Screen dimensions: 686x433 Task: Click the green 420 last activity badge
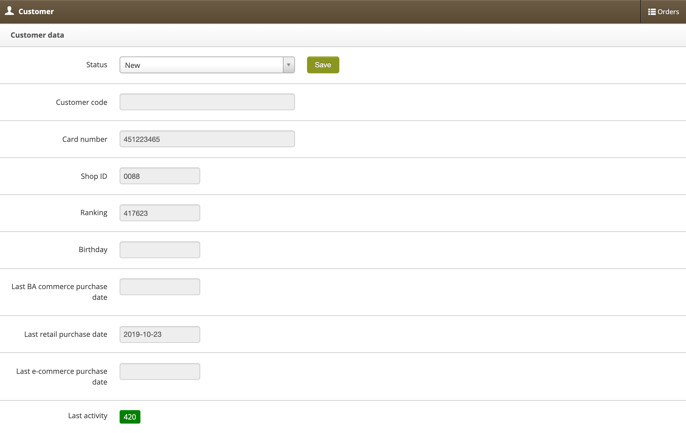pos(130,417)
